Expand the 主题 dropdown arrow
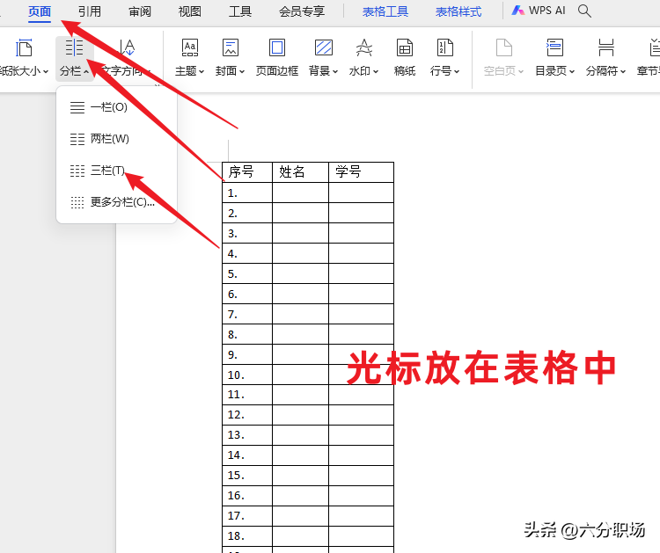The height and width of the screenshot is (553, 660). coord(202,72)
